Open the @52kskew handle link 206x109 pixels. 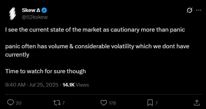point(35,17)
